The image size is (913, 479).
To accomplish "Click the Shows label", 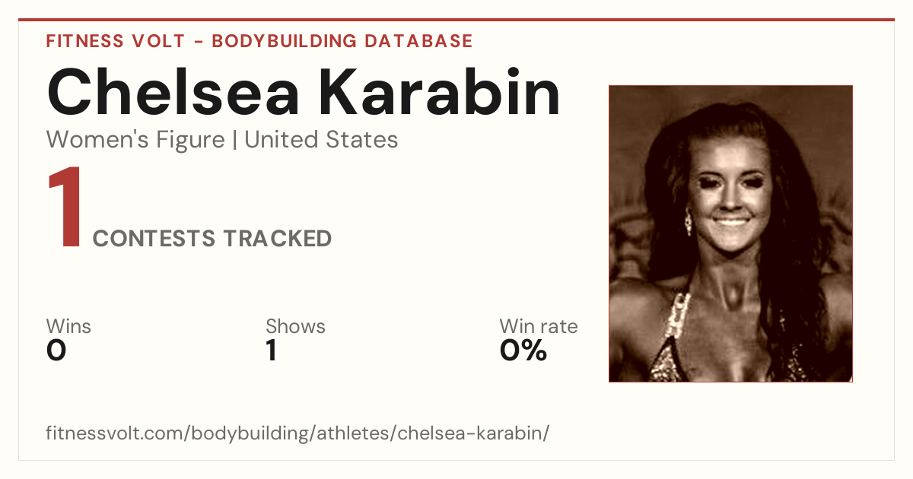I will [x=295, y=326].
